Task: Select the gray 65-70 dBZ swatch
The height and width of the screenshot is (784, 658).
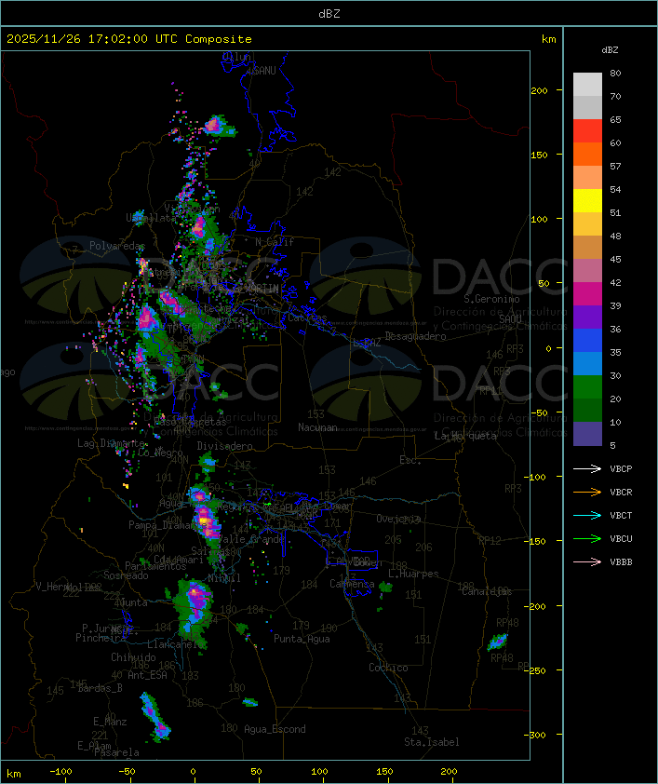Action: coord(587,107)
